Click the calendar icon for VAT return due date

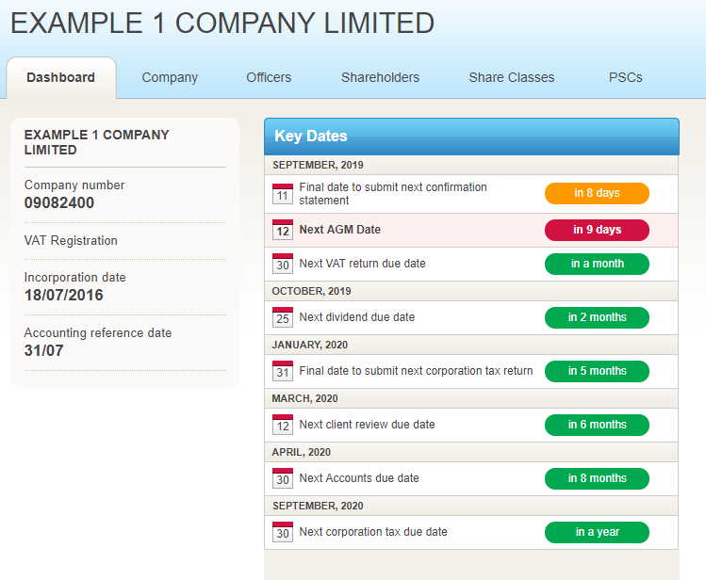[x=283, y=264]
